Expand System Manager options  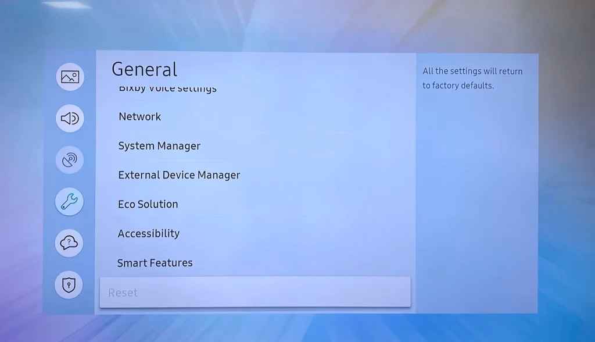click(x=159, y=146)
